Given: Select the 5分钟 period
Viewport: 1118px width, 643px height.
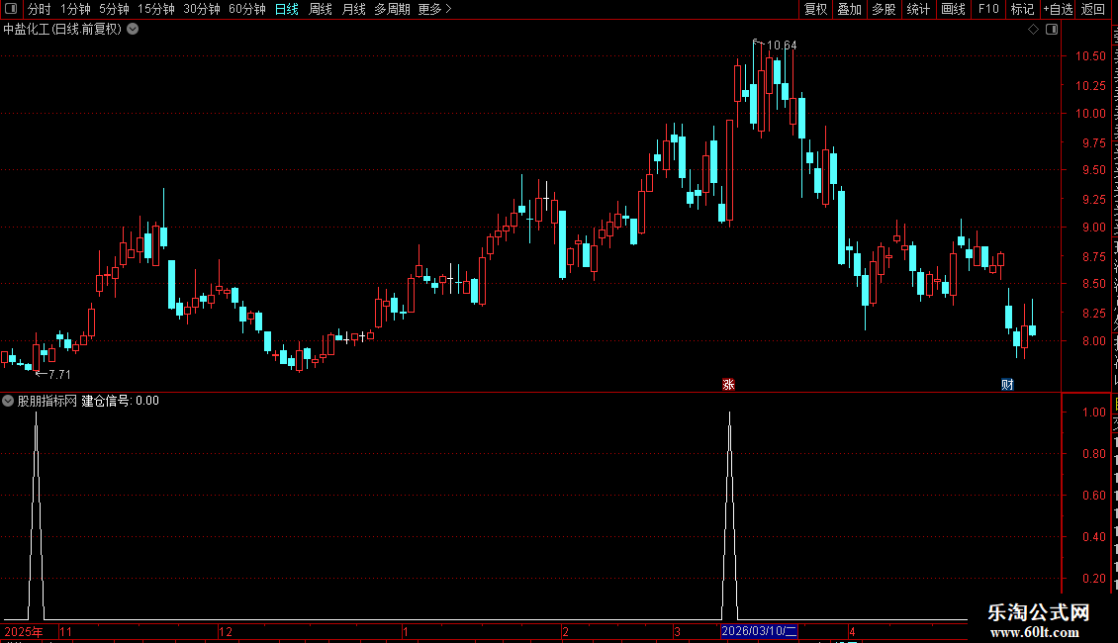Looking at the screenshot, I should (x=114, y=9).
